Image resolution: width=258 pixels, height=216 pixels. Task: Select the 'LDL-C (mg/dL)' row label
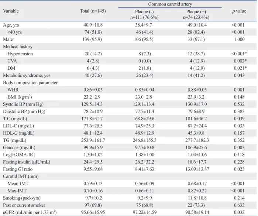click(18, 126)
